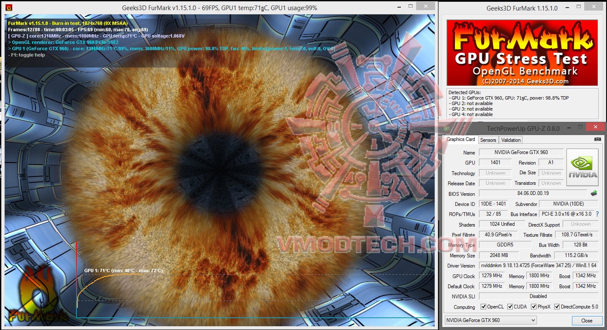Select the Shaders field 1024 Unified

(x=502, y=224)
